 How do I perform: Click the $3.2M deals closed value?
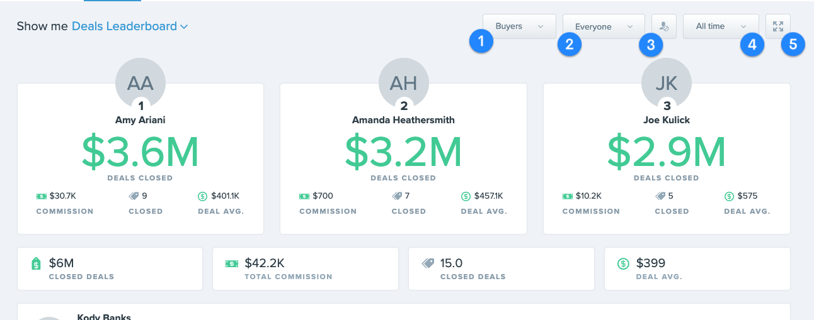[x=403, y=152]
